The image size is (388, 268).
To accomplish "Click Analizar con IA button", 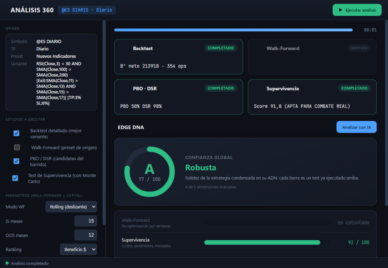I will 356,127.
